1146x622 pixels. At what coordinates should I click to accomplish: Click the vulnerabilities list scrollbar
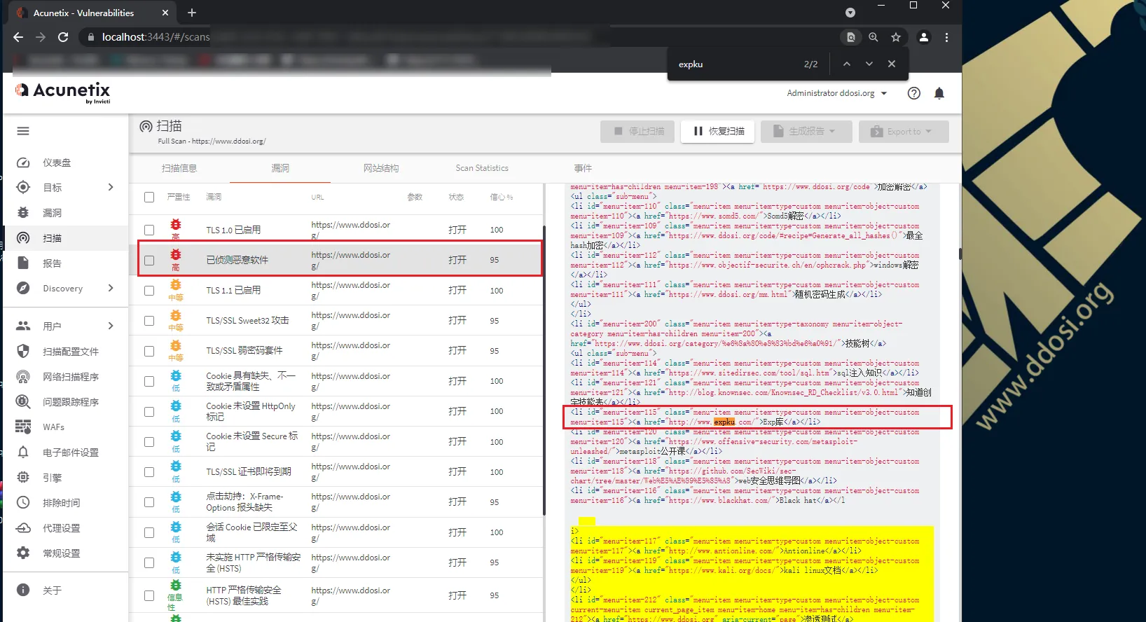coord(544,371)
